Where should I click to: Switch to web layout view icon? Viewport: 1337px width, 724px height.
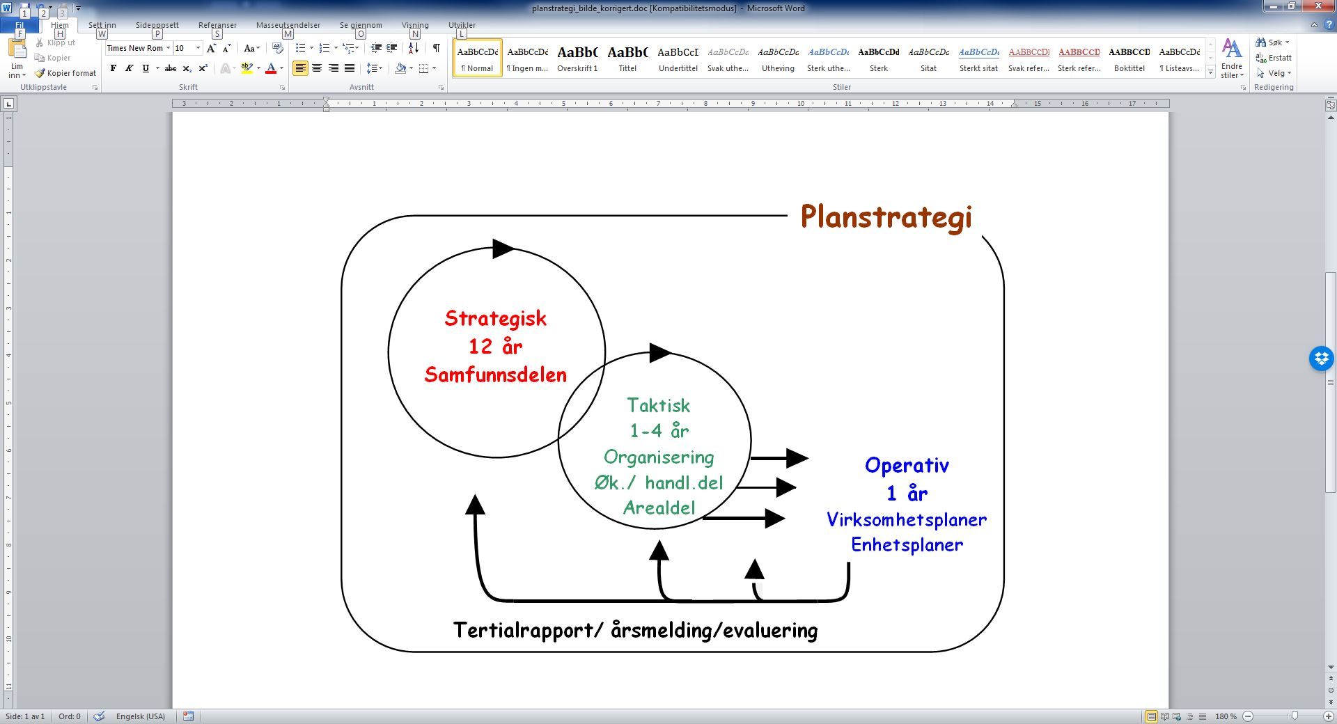coord(1177,716)
